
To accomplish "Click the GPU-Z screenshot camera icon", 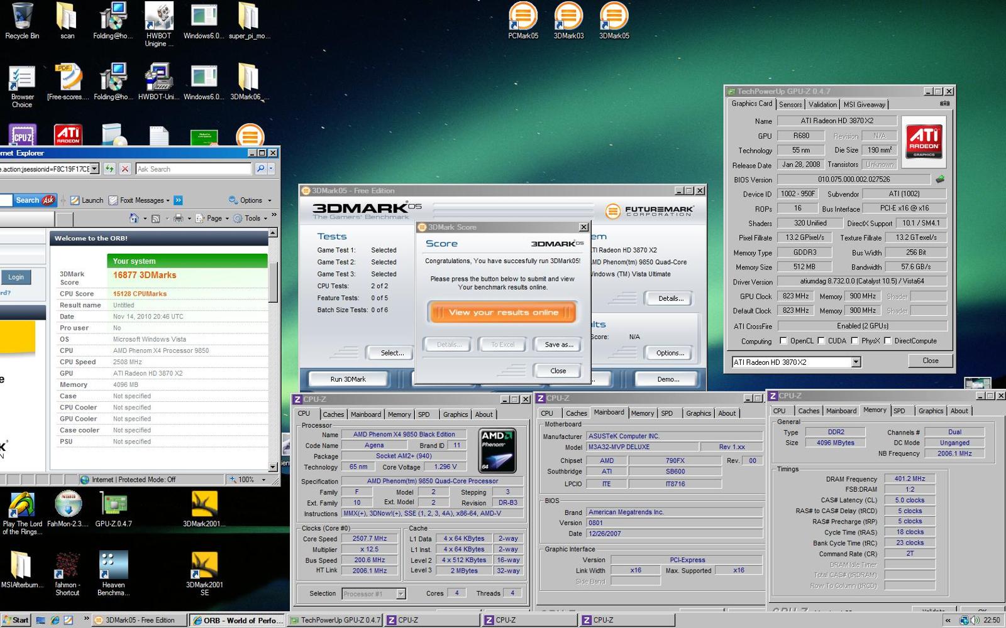I will point(944,104).
